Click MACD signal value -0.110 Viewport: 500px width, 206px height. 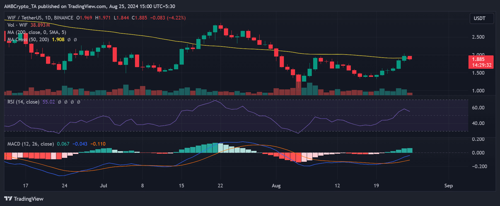(98, 144)
